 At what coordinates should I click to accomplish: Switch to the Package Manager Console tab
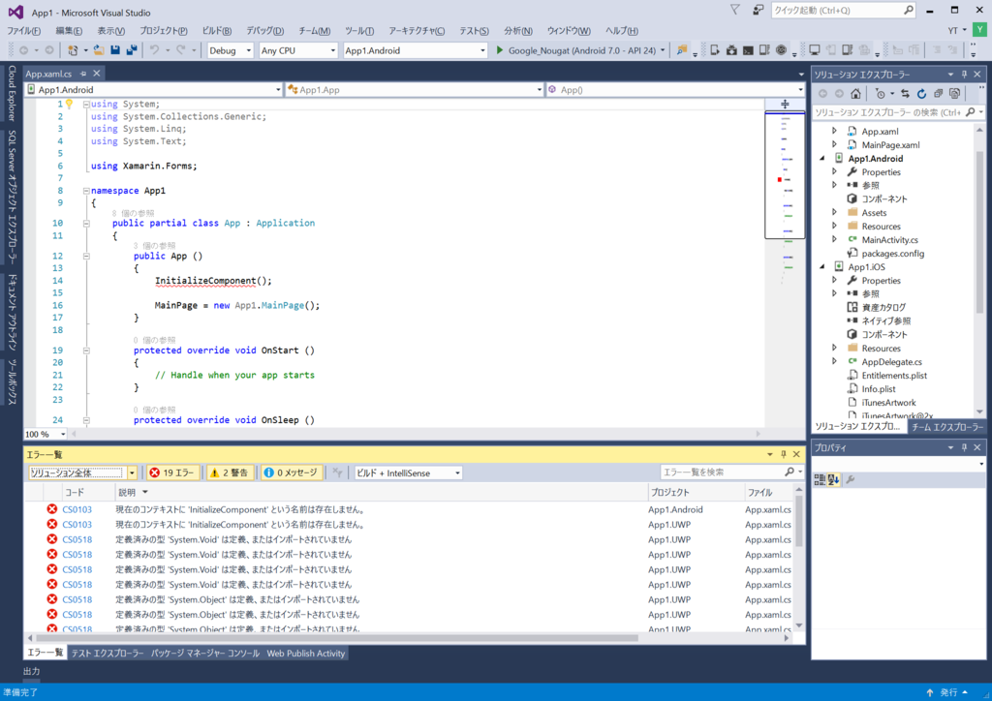(x=205, y=653)
